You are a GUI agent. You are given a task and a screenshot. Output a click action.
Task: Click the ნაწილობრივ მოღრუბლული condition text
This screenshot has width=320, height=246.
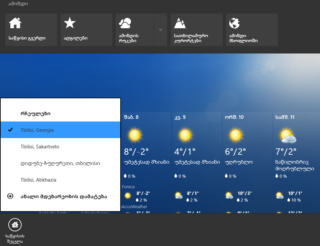[295, 165]
